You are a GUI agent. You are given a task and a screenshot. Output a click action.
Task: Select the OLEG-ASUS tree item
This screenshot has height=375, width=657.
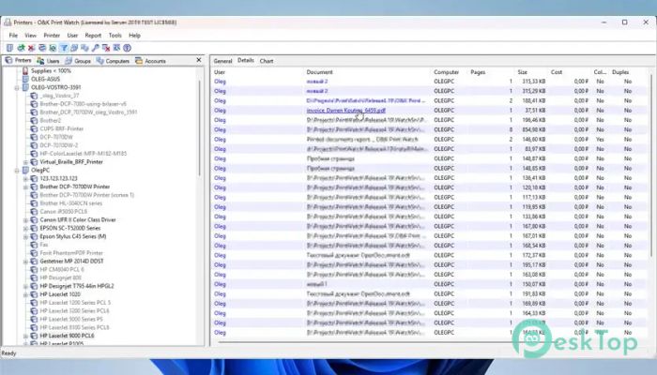pos(46,79)
